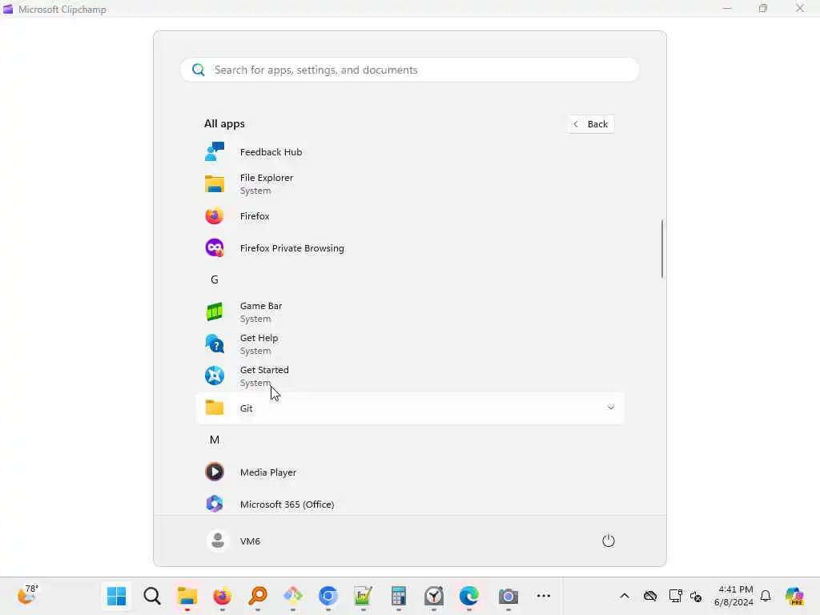This screenshot has width=820, height=615.
Task: Expand the Git folder chevron
Action: point(610,408)
